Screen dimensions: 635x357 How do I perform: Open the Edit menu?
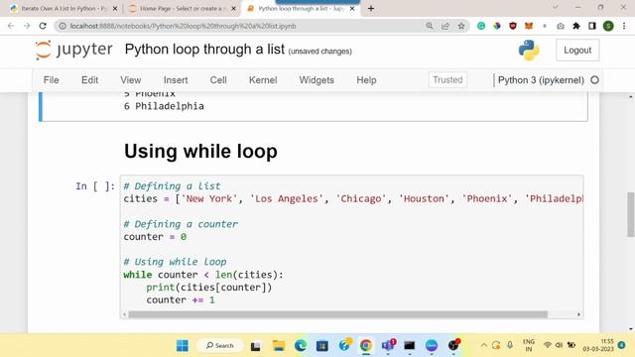[89, 80]
